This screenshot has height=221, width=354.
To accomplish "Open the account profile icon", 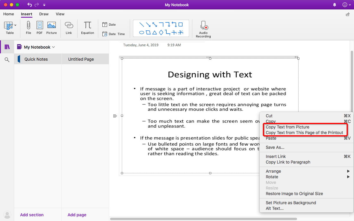I will tap(7, 215).
